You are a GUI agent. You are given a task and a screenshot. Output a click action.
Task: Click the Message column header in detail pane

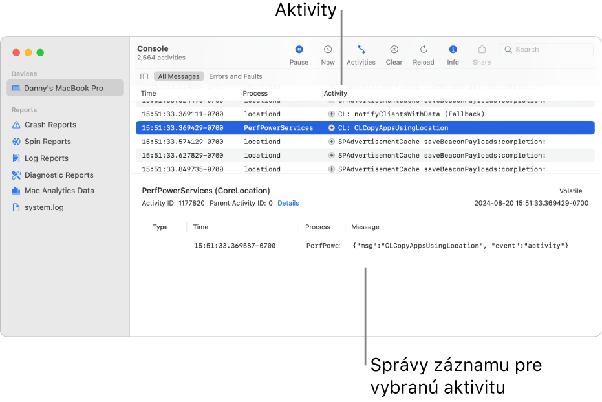365,227
